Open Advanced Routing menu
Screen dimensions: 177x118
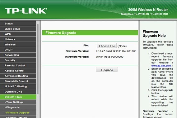[18, 76]
